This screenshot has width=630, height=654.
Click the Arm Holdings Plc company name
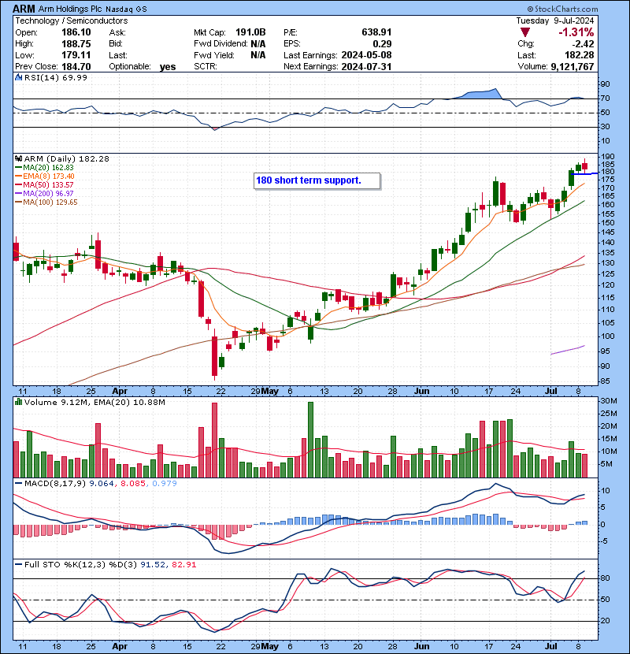pos(70,9)
